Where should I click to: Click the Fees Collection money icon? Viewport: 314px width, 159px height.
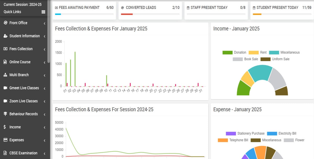click(5, 49)
